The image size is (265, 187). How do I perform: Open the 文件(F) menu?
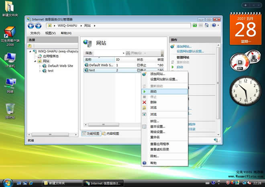pyautogui.click(x=35, y=33)
